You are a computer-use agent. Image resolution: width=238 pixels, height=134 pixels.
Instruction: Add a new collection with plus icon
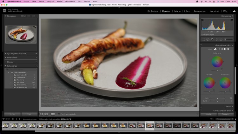36,66
